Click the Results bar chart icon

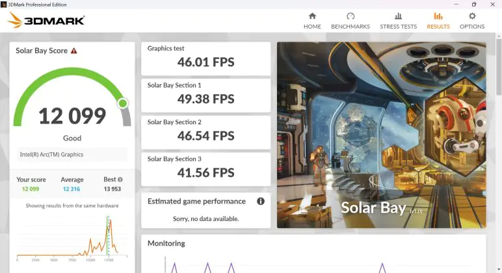pos(438,16)
